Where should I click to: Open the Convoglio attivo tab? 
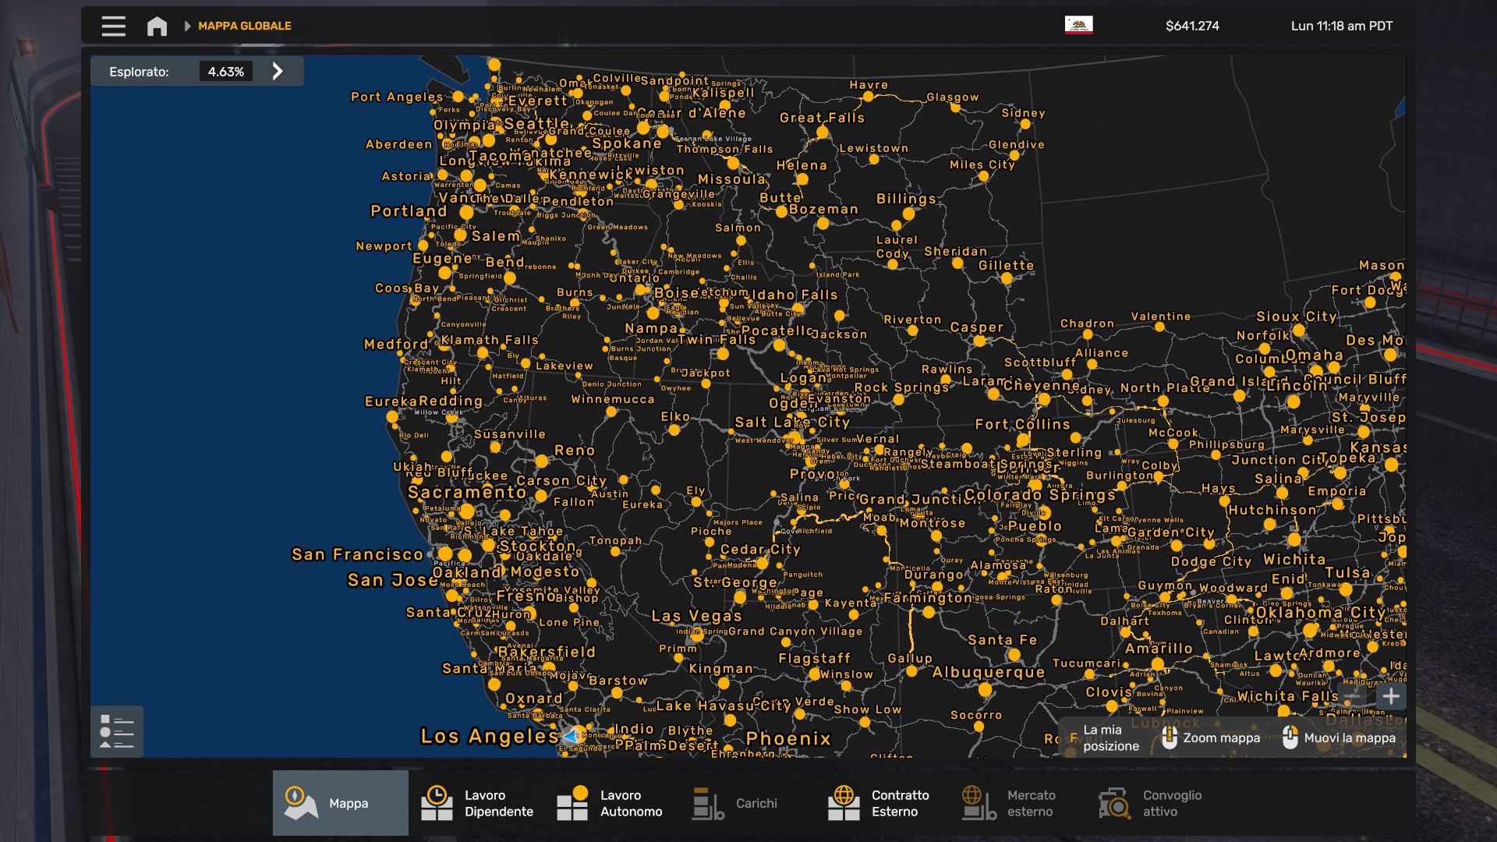point(1155,803)
